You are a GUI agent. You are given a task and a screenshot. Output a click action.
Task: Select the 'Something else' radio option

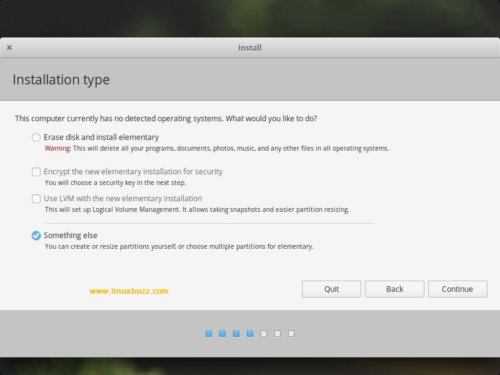tap(36, 236)
